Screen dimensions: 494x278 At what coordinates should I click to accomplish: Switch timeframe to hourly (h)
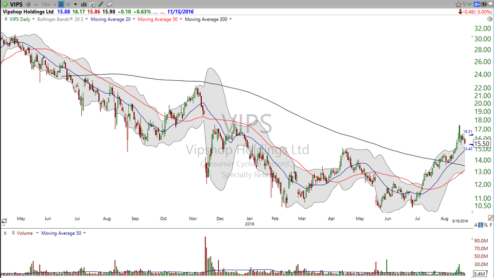55,5
